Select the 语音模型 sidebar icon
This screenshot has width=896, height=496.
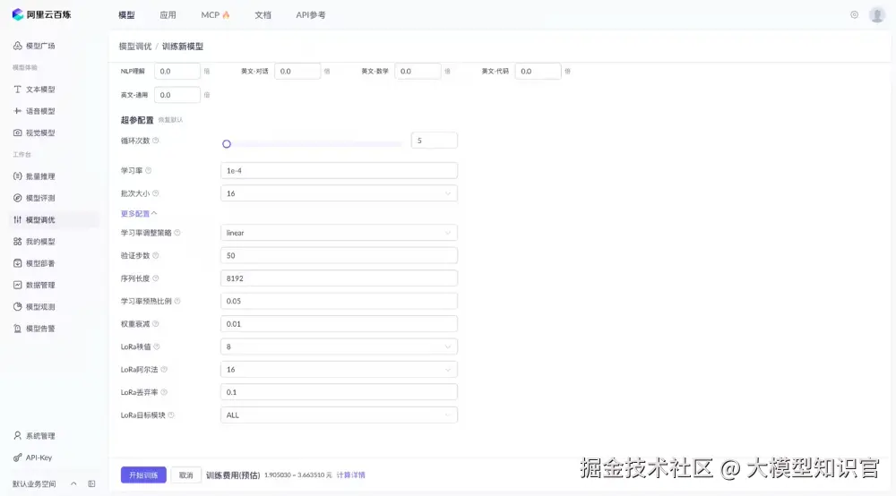coord(18,111)
